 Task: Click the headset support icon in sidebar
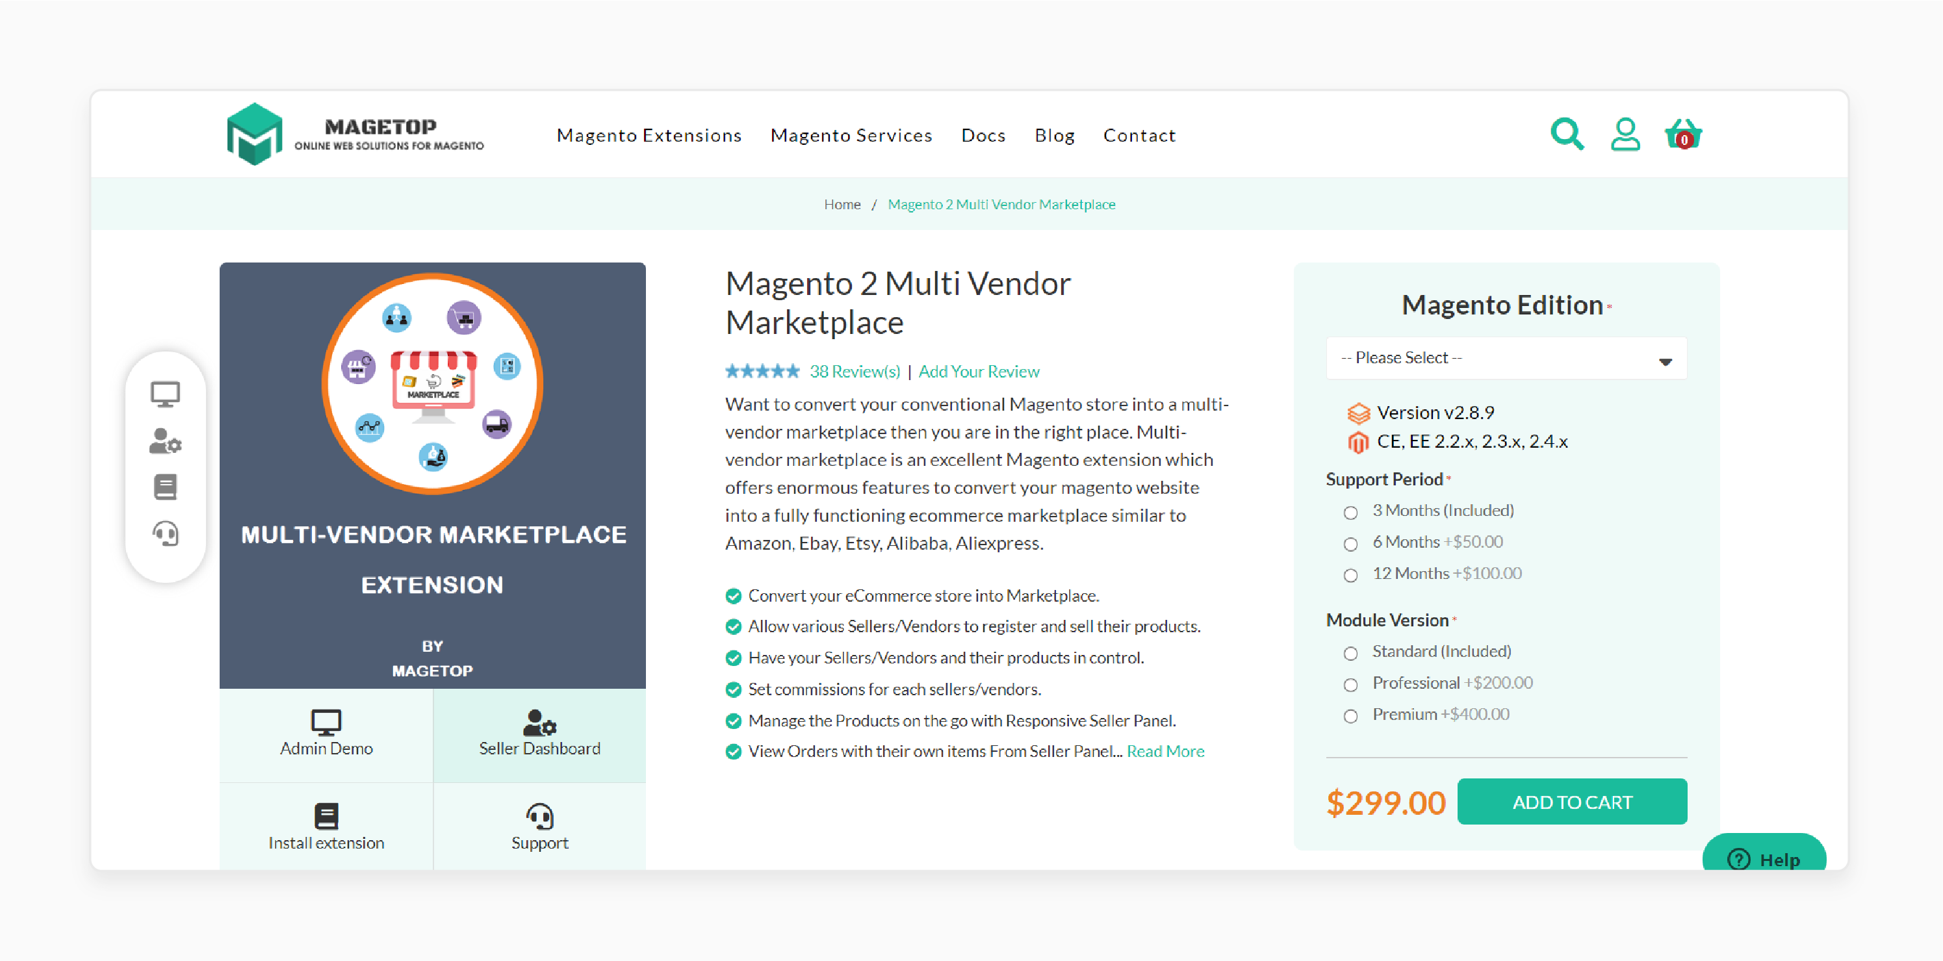point(165,535)
